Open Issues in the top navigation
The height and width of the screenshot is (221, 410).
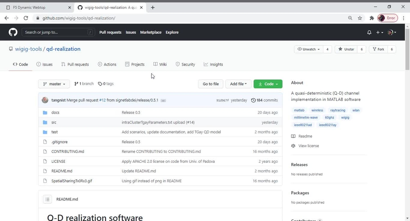coord(131,32)
